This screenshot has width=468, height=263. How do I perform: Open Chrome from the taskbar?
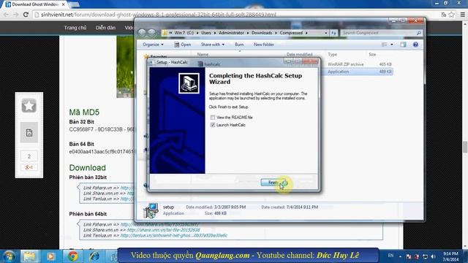[72, 256]
